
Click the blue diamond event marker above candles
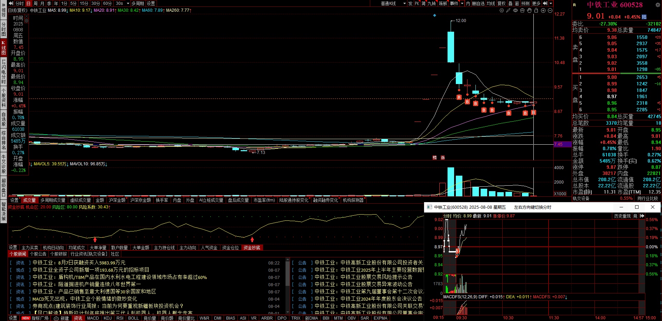(434, 15)
